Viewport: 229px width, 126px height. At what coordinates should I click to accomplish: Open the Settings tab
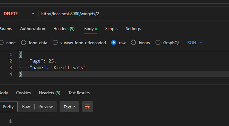[x=133, y=29]
